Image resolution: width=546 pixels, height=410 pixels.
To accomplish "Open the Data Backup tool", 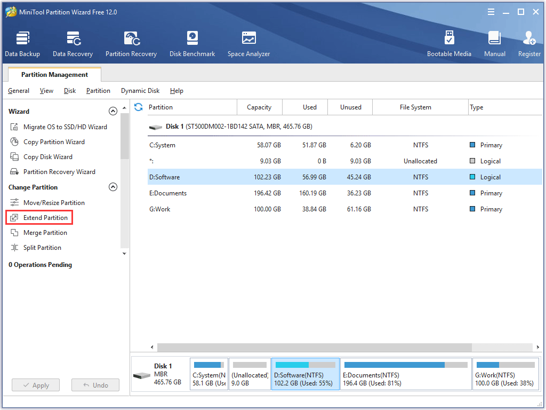I will (x=22, y=43).
